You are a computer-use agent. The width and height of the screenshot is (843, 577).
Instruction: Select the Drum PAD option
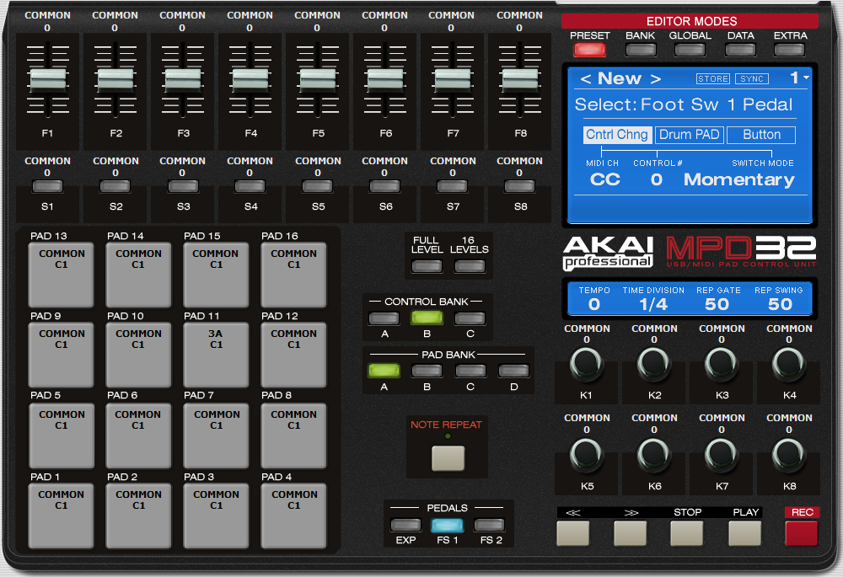[690, 134]
